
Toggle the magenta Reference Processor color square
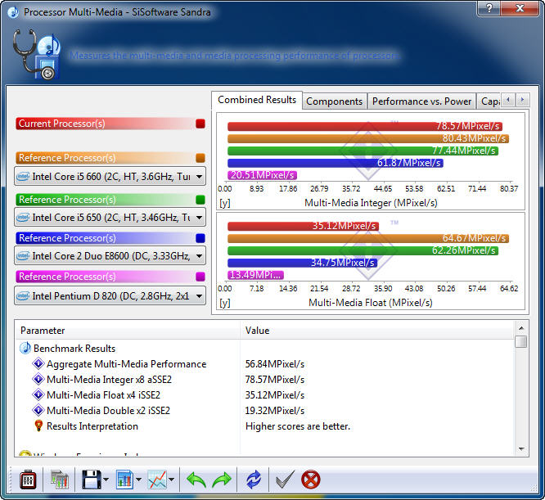(x=200, y=277)
